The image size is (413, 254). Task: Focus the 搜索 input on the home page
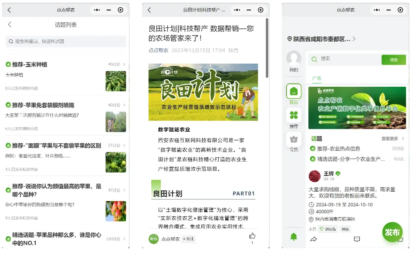[x=345, y=59]
